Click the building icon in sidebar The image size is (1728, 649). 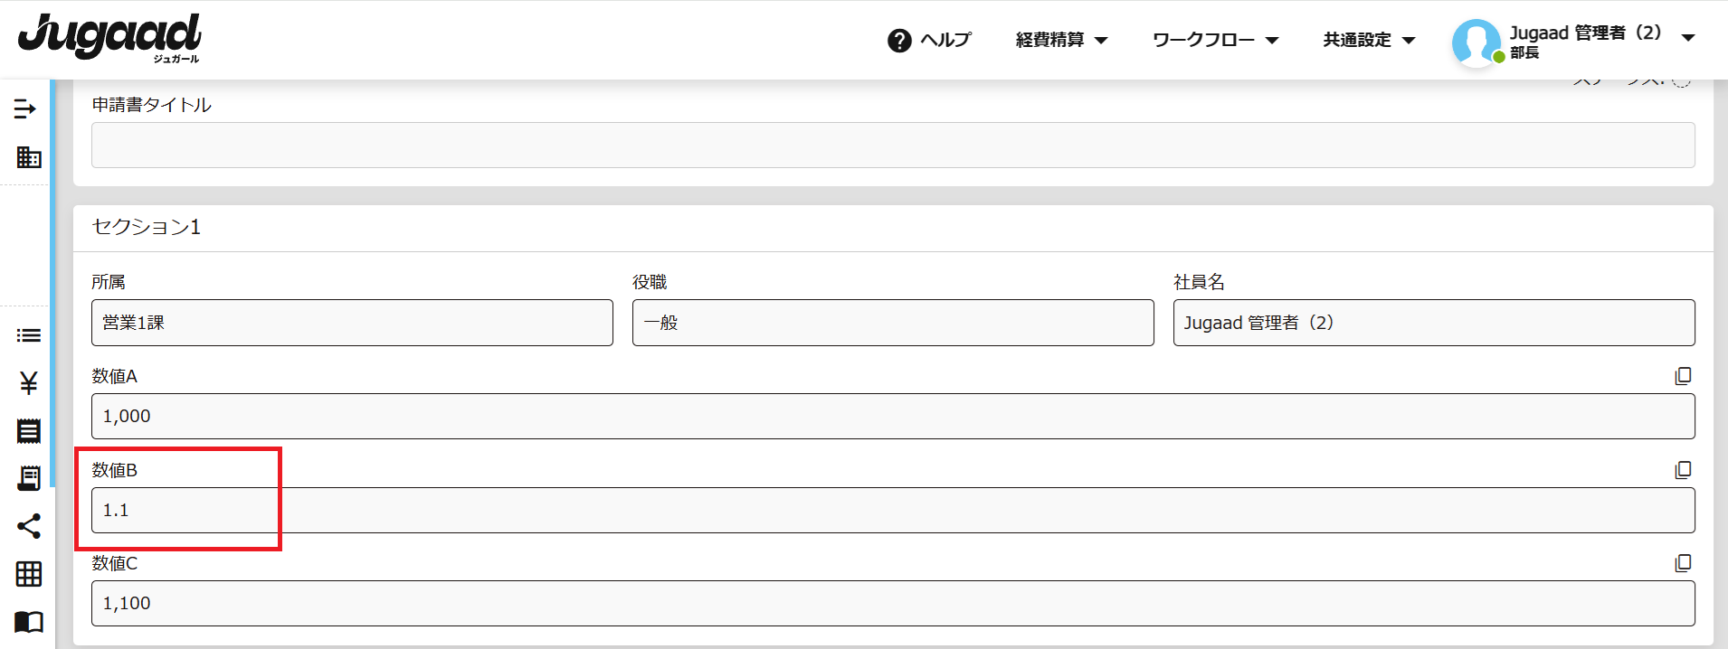tap(29, 157)
